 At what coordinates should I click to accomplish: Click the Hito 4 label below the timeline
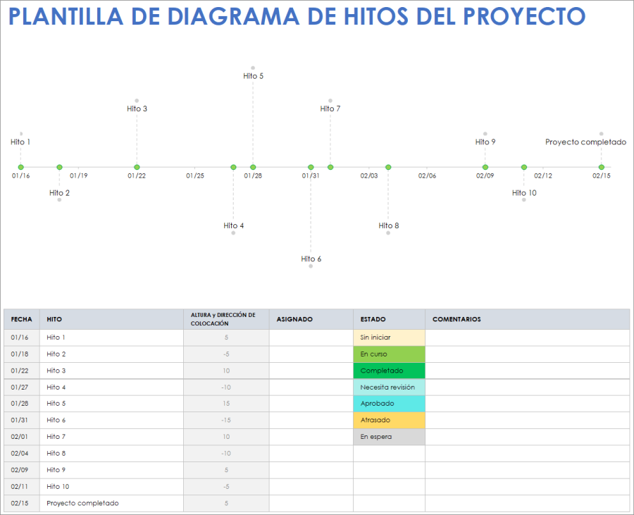233,225
